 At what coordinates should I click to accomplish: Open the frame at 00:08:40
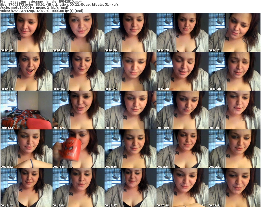coord(234,71)
